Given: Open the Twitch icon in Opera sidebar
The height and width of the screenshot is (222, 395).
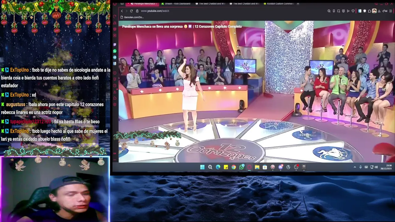Looking at the screenshot, I should pos(115,45).
